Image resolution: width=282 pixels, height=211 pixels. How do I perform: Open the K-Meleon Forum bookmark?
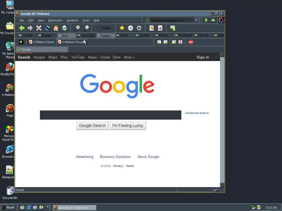click(72, 42)
